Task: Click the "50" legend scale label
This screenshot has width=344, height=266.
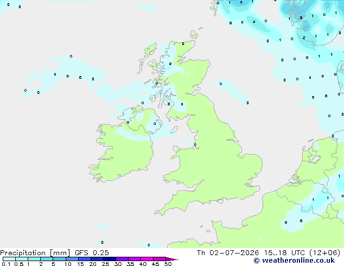Action: 168,264
